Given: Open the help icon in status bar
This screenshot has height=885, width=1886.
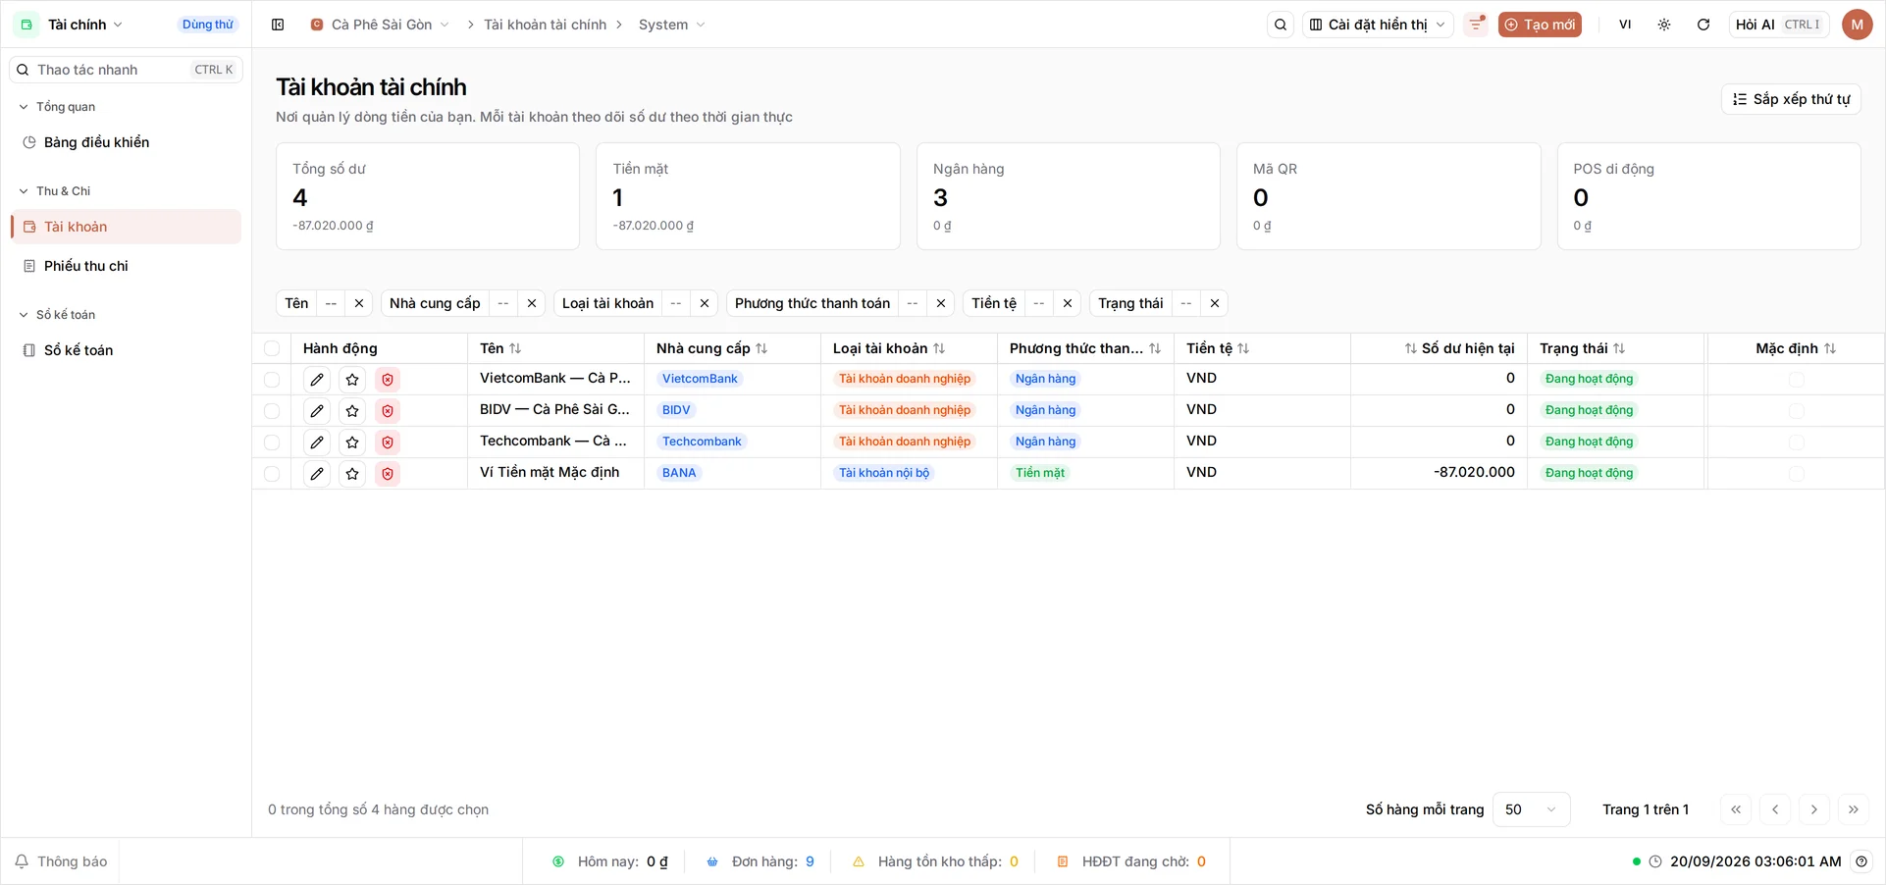Looking at the screenshot, I should point(1861,861).
